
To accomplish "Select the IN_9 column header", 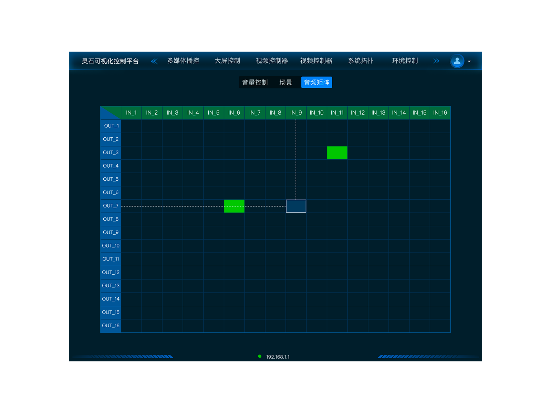I will tap(296, 113).
